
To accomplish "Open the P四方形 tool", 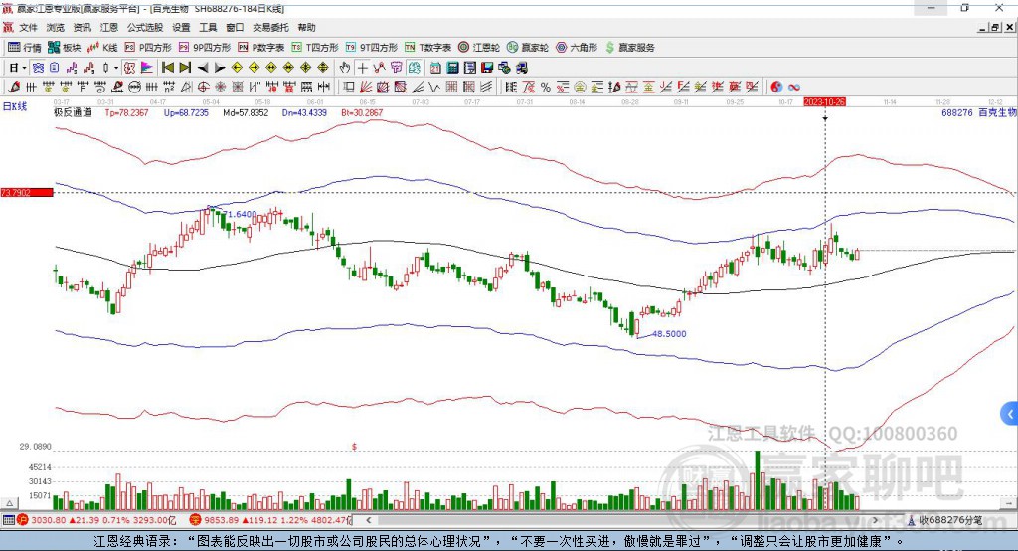I will click(148, 48).
